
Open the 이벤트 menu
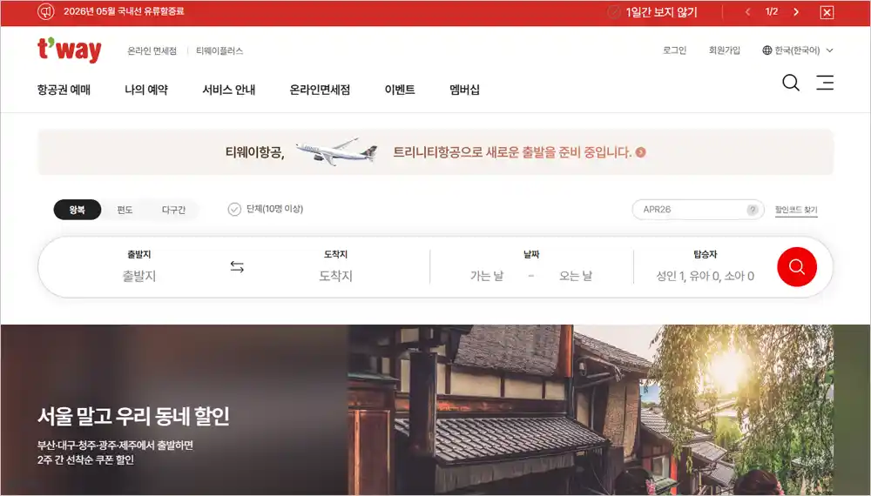coord(400,90)
